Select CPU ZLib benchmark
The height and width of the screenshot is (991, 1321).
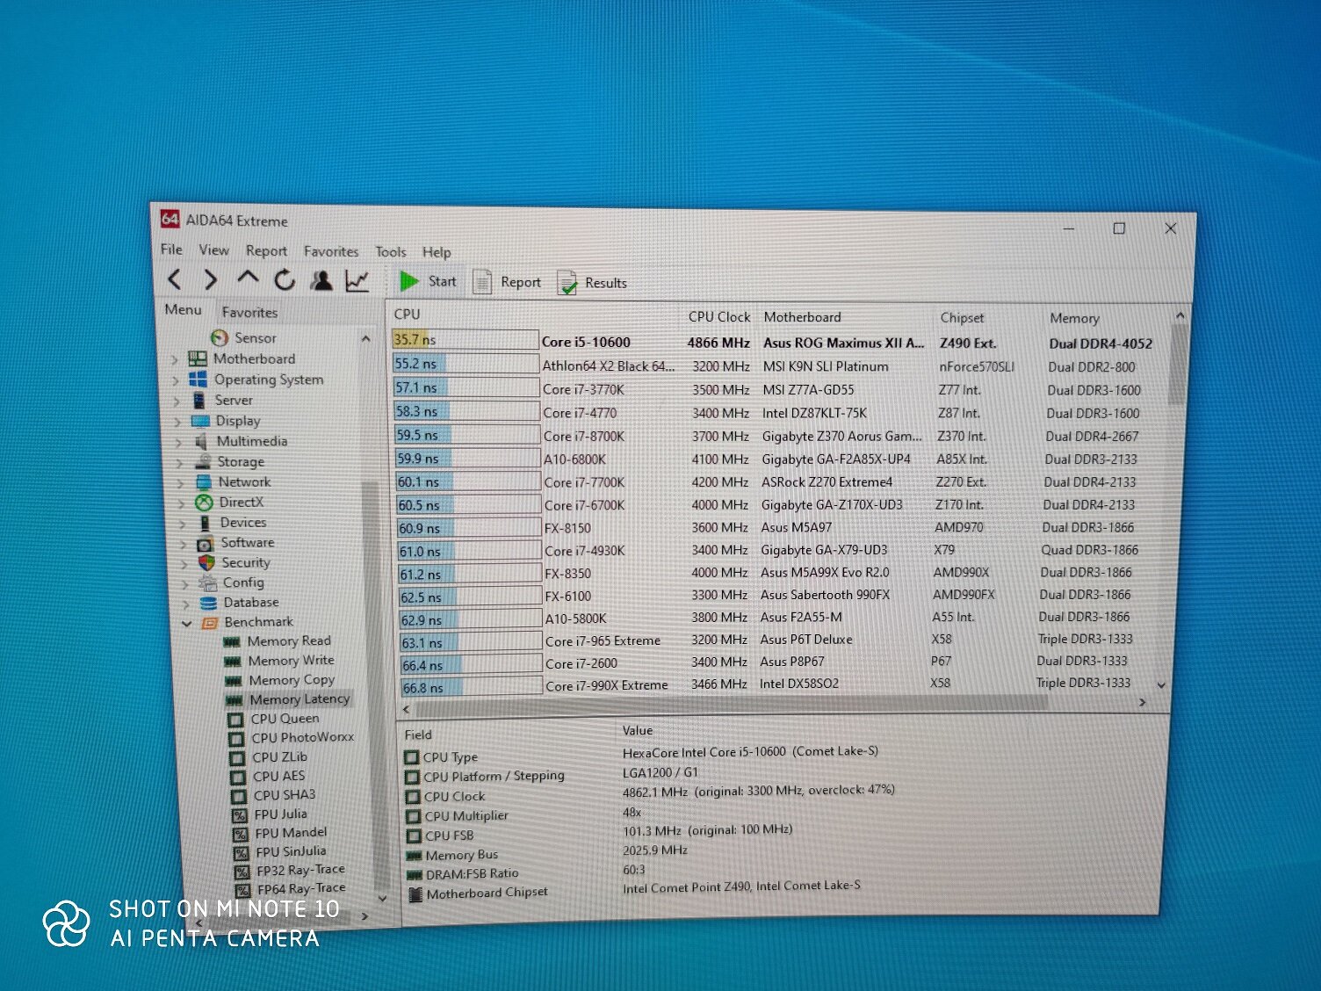[268, 757]
